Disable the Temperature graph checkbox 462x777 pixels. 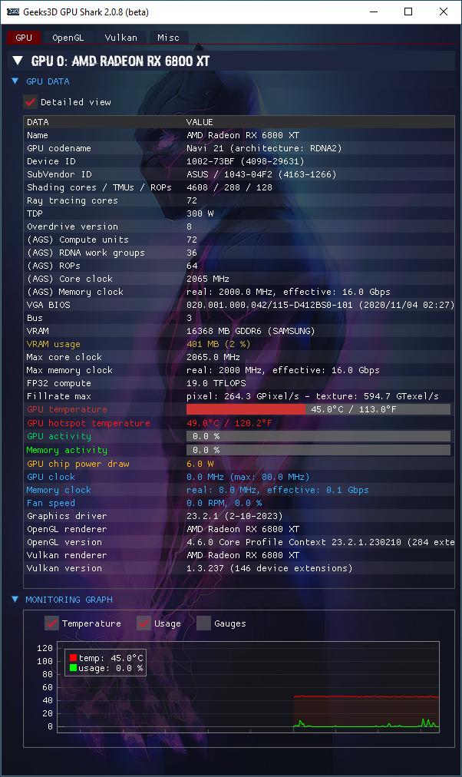(51, 623)
